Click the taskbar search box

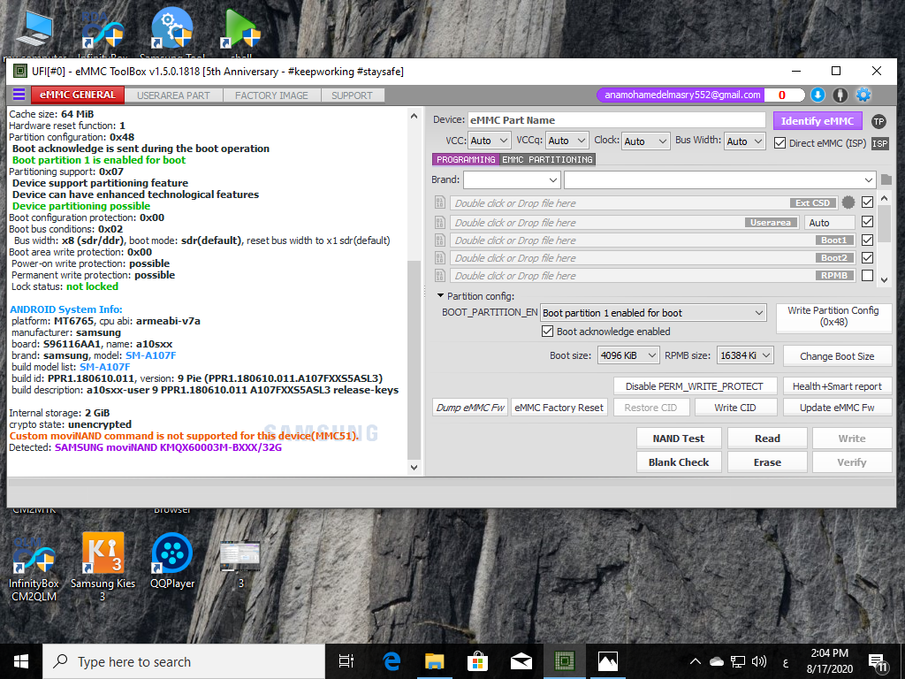(x=184, y=661)
